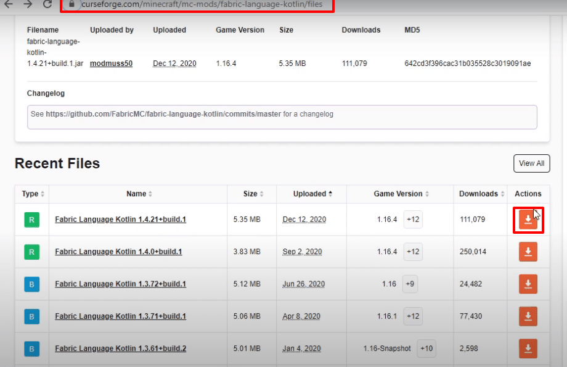
Task: Click the 24,482 downloads count
Action: 470,284
